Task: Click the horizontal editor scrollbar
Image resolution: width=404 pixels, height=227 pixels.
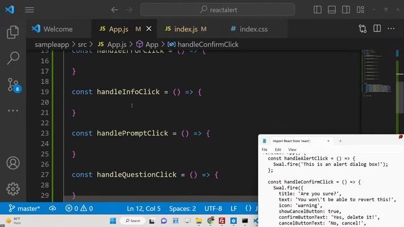Action: tap(161, 199)
